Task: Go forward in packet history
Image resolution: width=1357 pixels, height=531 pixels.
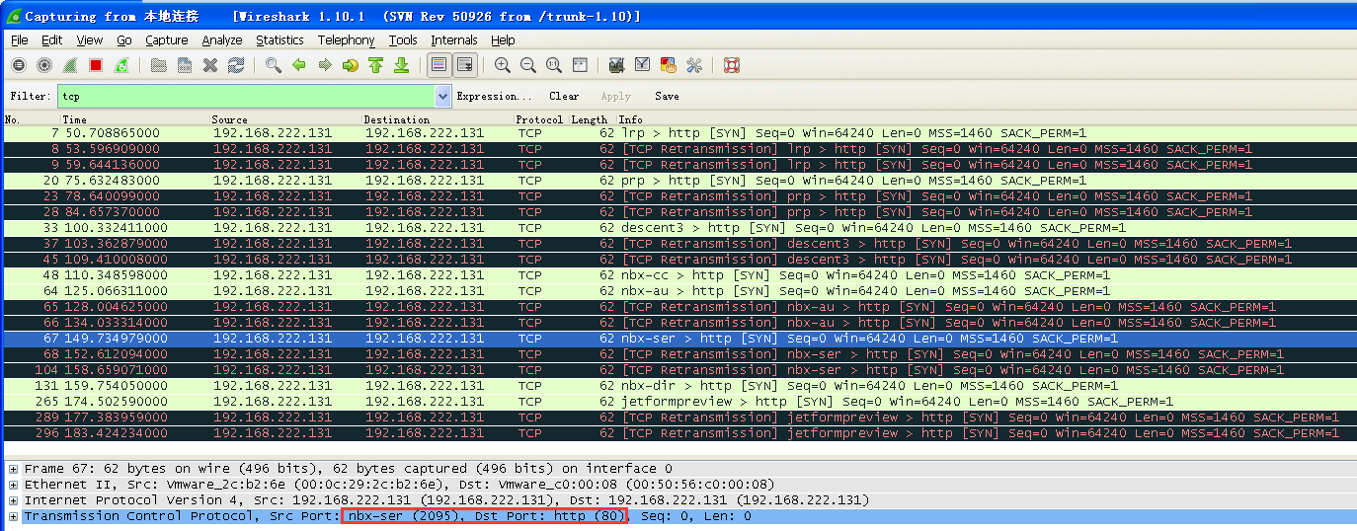Action: click(325, 65)
